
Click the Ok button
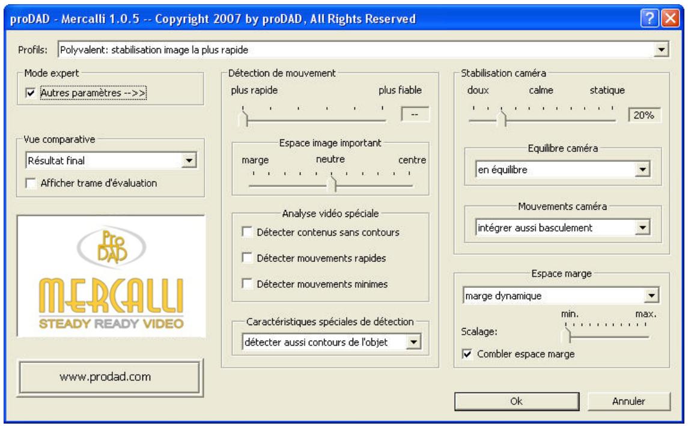516,401
